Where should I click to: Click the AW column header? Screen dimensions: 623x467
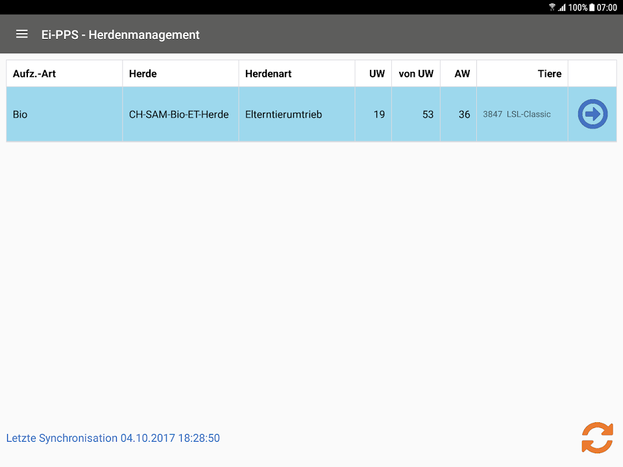461,74
